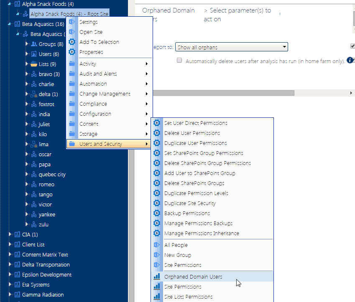The height and width of the screenshot is (302, 355).
Task: Open the Show all orphans dropdown
Action: tap(231, 47)
